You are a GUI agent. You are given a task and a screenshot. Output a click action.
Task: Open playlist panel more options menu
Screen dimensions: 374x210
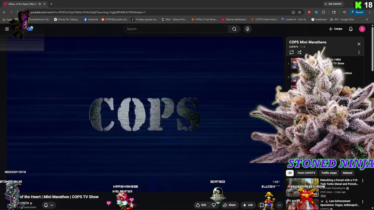pos(359,52)
